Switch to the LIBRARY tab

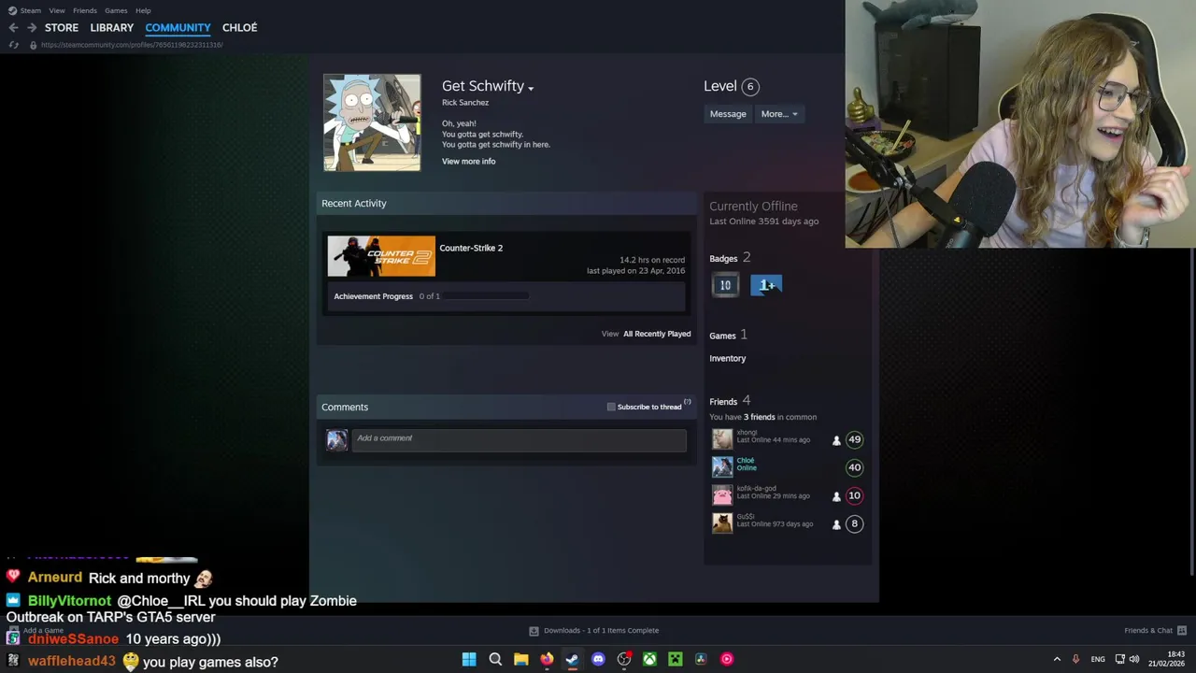[112, 28]
